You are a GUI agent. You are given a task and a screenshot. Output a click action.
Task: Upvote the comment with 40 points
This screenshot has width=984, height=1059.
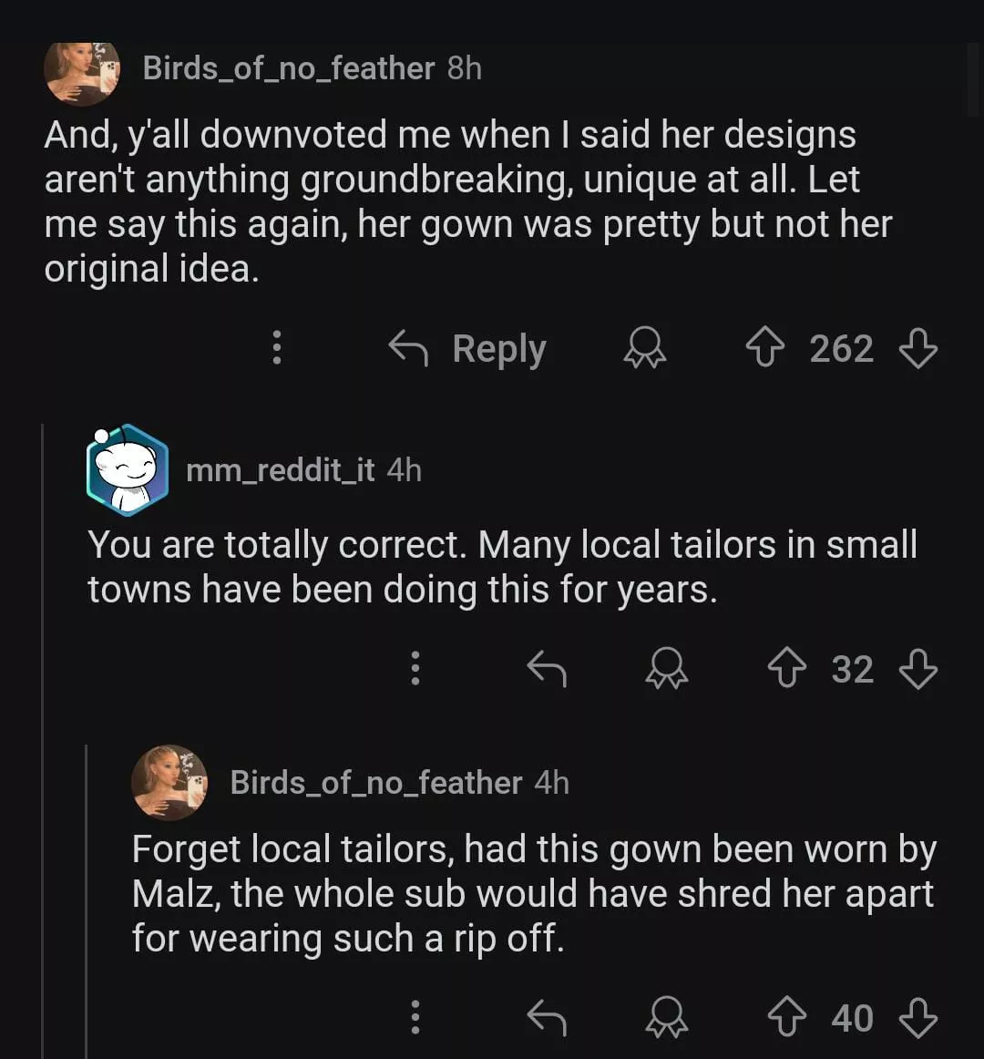[787, 1018]
